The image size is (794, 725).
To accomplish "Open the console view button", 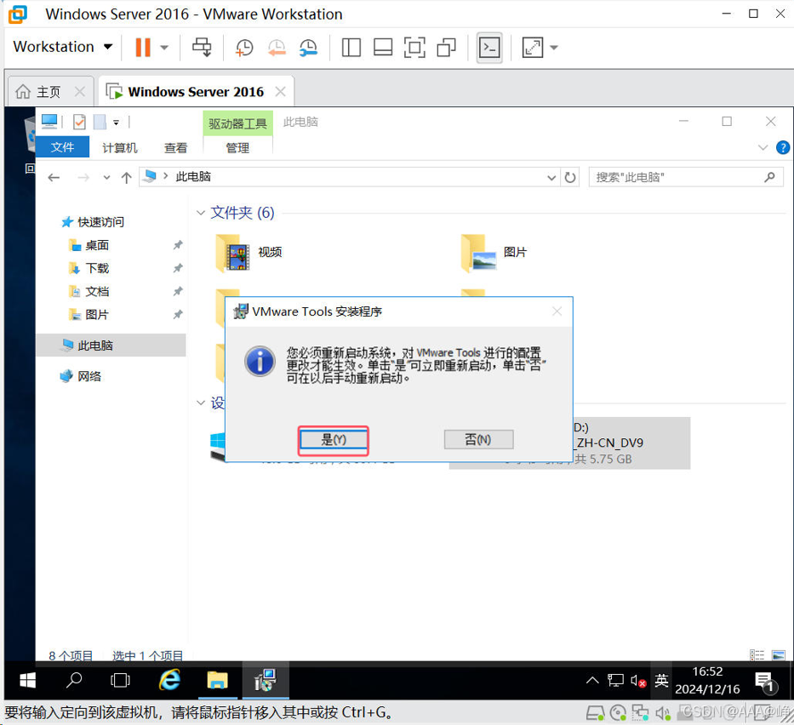I will point(489,48).
